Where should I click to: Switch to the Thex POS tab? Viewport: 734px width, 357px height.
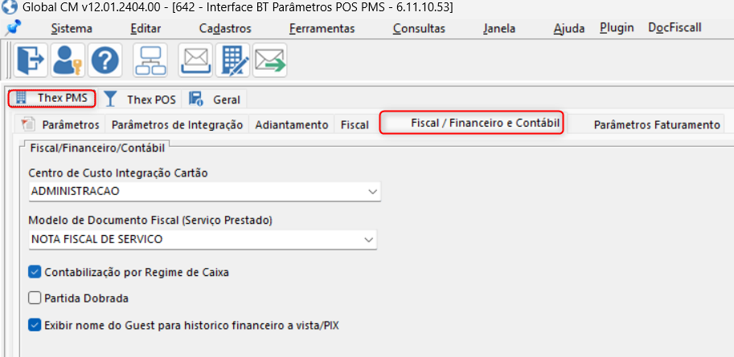(x=141, y=99)
